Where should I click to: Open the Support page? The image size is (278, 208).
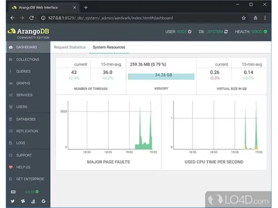click(x=28, y=155)
